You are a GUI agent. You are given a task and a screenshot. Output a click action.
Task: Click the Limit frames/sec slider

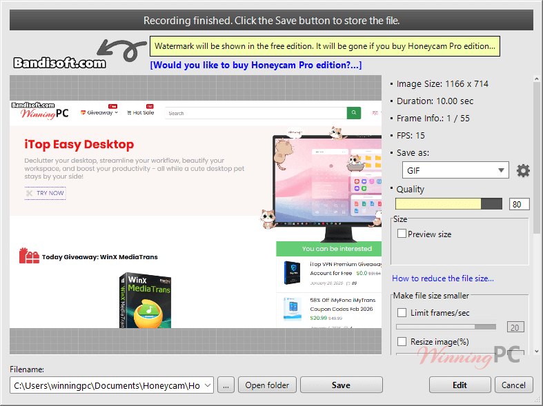click(446, 327)
